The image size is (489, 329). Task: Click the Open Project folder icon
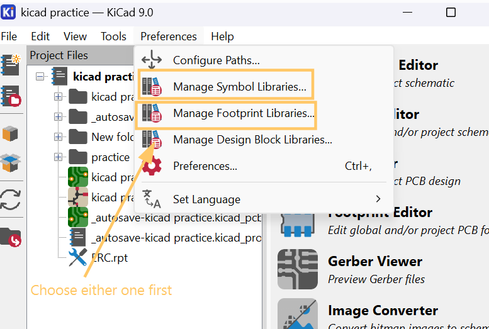[x=10, y=96]
